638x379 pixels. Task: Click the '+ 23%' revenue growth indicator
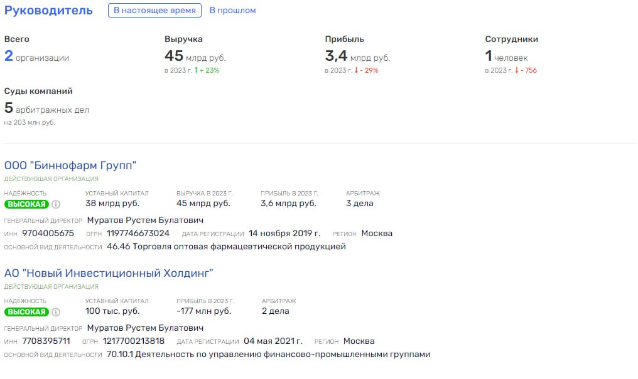pyautogui.click(x=207, y=70)
